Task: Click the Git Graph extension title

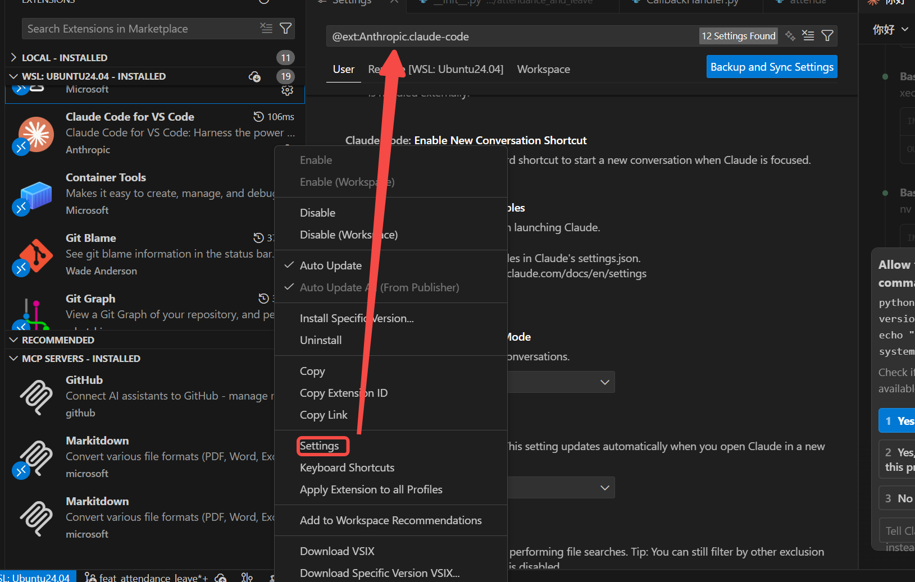Action: coord(90,299)
